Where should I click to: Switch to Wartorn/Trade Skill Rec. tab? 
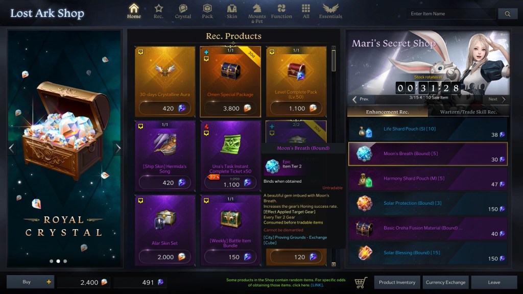pyautogui.click(x=468, y=112)
